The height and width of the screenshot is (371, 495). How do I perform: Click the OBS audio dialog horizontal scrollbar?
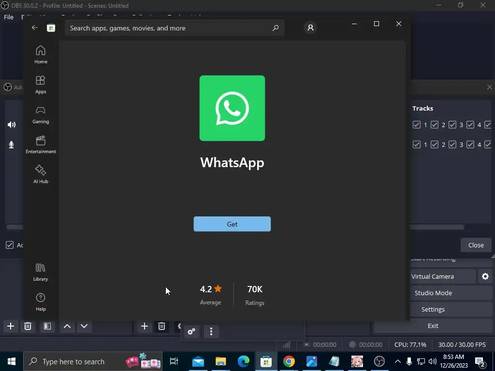pos(437,227)
